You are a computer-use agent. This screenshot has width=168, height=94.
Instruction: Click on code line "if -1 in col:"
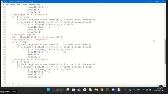click(x=20, y=17)
